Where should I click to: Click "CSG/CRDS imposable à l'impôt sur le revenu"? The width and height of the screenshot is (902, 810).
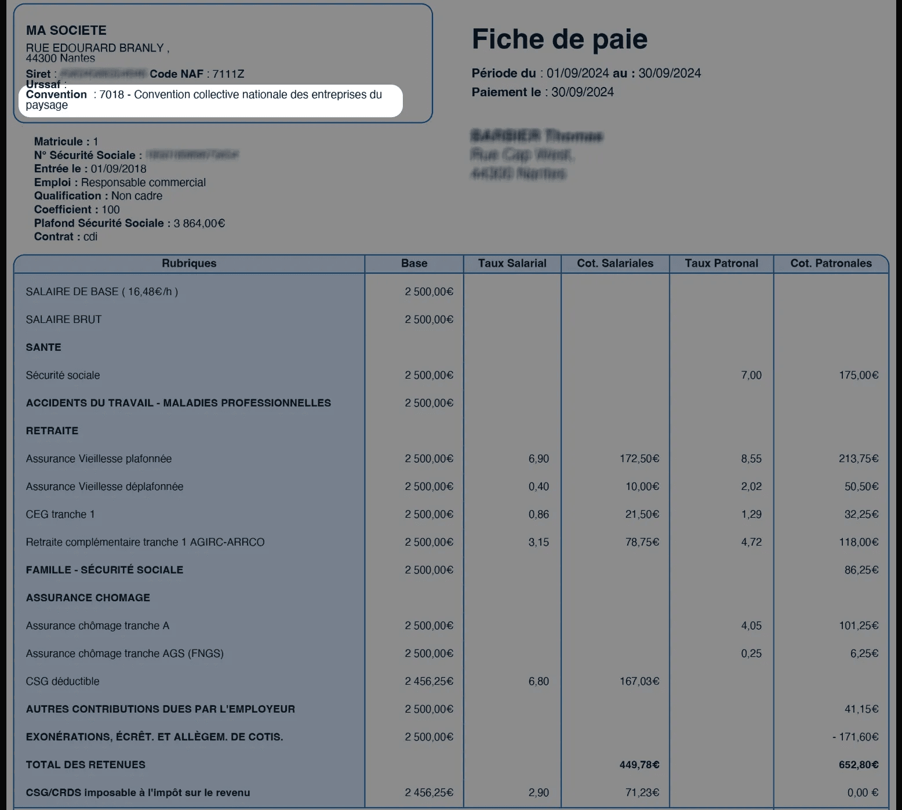coord(138,793)
